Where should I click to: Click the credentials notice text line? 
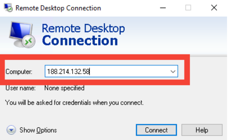click(x=74, y=103)
